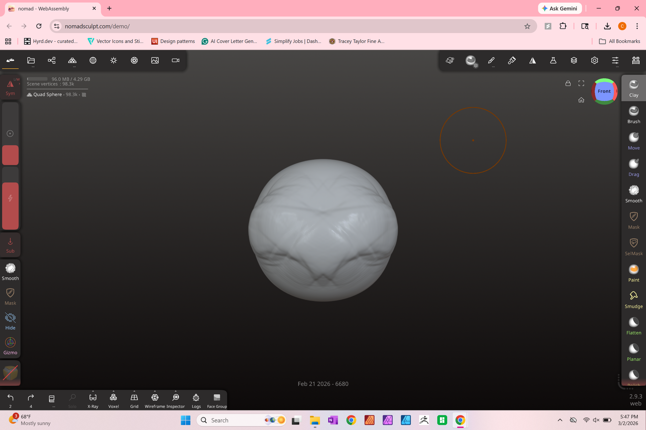Viewport: 646px width, 430px height.
Task: Open the Symmetry settings icon in top bar
Action: pos(532,60)
